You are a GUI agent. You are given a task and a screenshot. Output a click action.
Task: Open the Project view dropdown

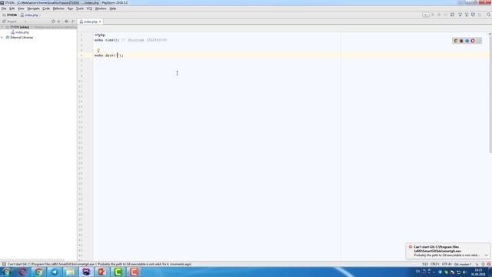[25, 22]
